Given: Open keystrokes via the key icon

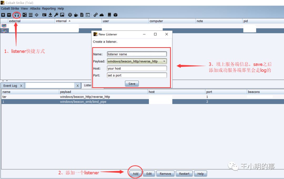Looking at the screenshot, I should pos(56,15).
